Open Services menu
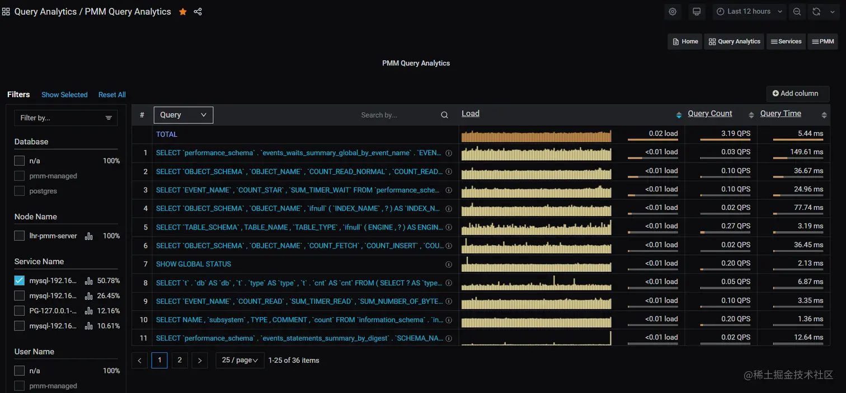This screenshot has height=393, width=846. tap(786, 41)
